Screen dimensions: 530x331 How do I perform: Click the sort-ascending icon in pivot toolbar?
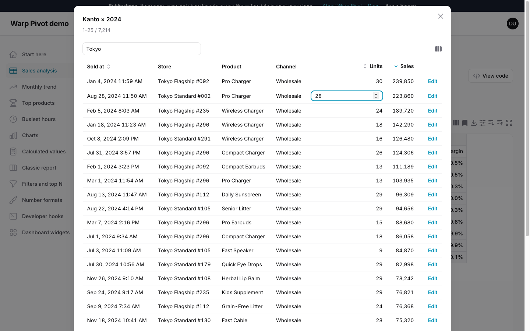(500, 123)
